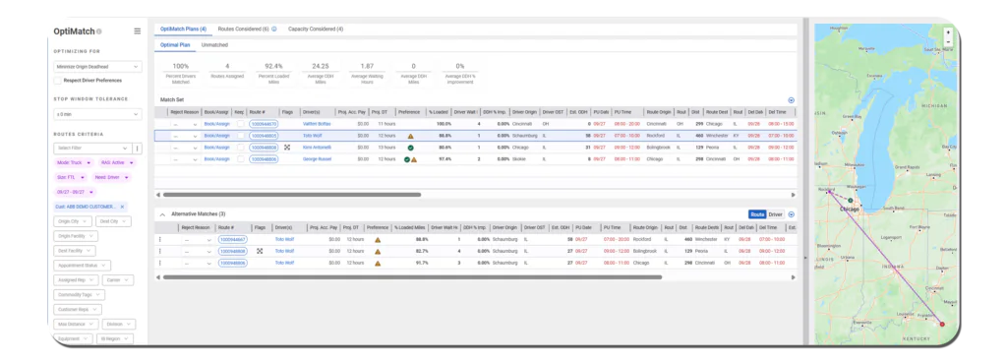Viewport: 1007px width, 362px height.
Task: Click the flag icon in Kimi Antonelli row
Action: [x=287, y=147]
